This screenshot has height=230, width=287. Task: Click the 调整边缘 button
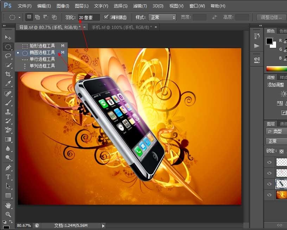pyautogui.click(x=271, y=17)
